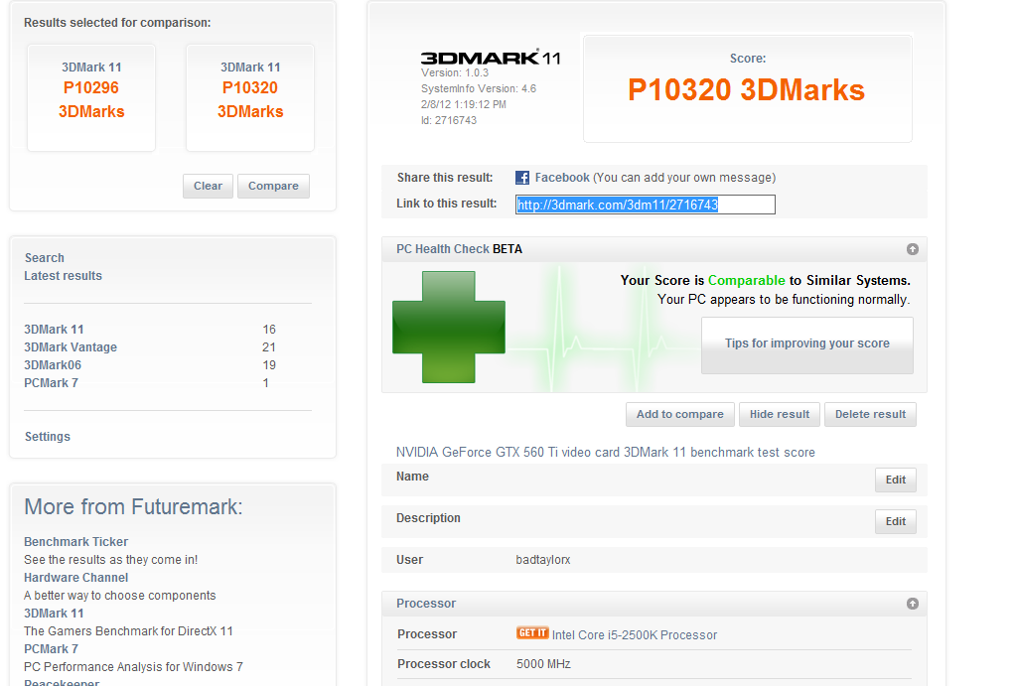Click 'See the results as they come in!' text

(111, 560)
